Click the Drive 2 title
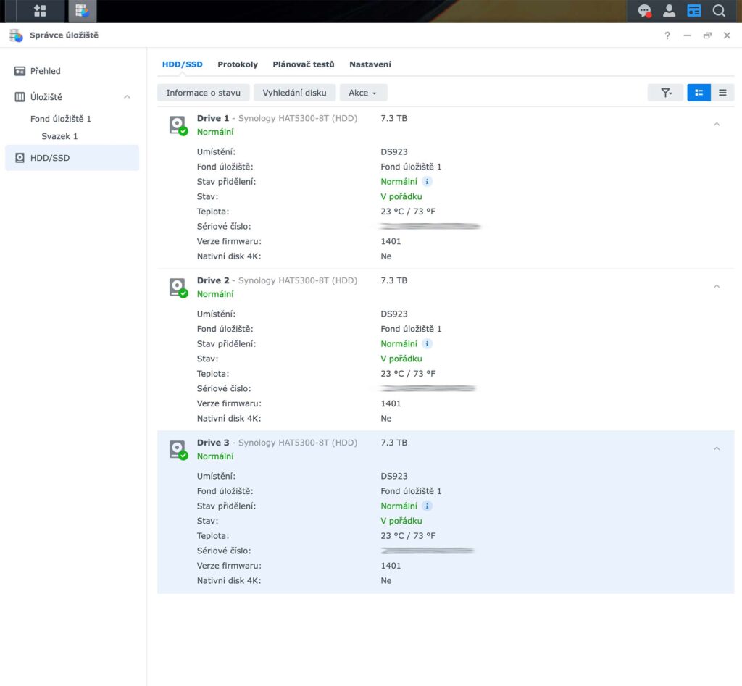 click(213, 280)
